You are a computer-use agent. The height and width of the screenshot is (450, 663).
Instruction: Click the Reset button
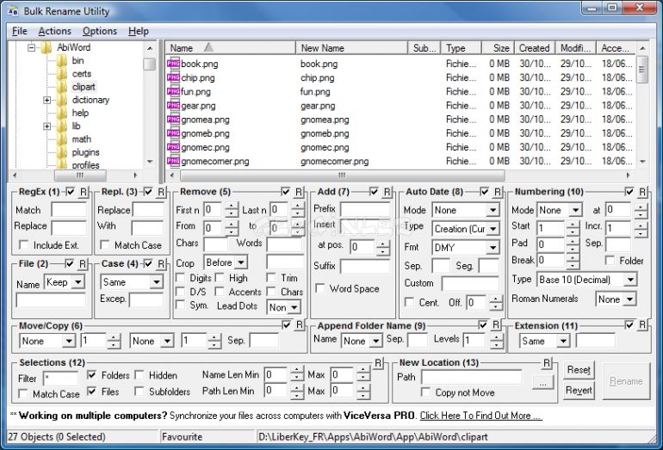coord(579,370)
